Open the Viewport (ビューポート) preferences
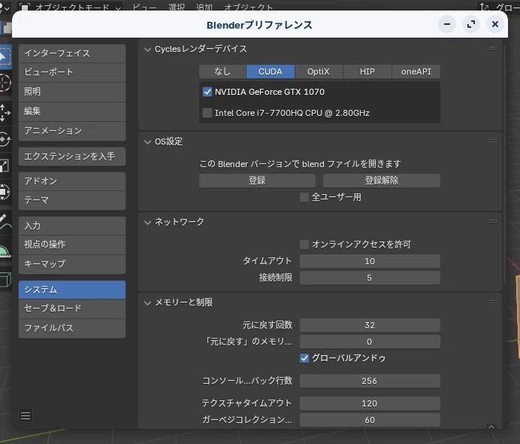This screenshot has height=444, width=520. point(72,72)
